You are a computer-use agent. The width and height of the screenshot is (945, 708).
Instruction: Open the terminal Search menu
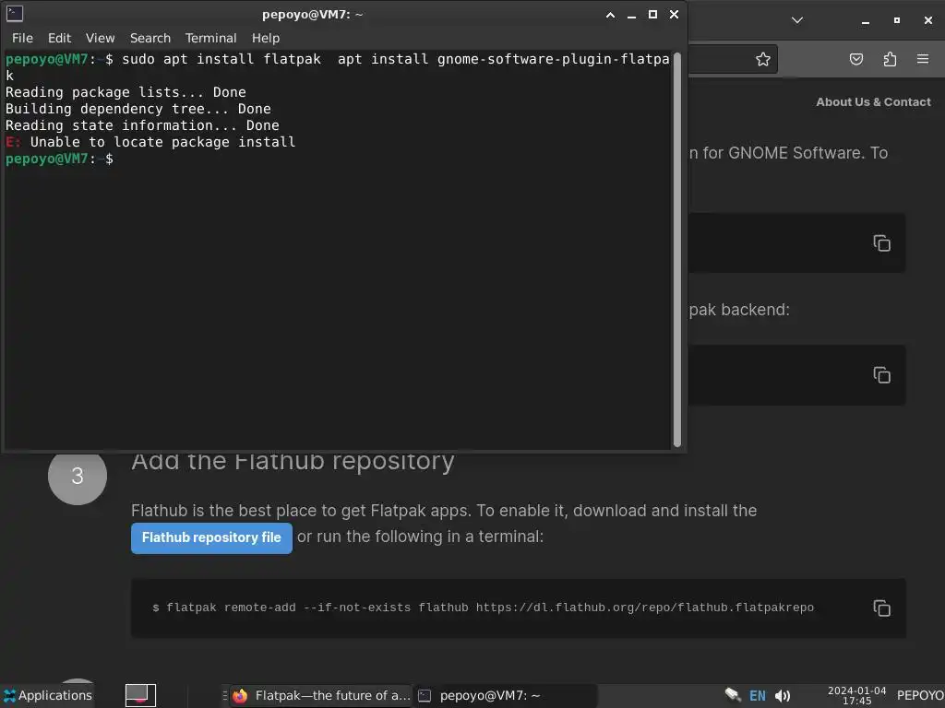[x=150, y=38]
